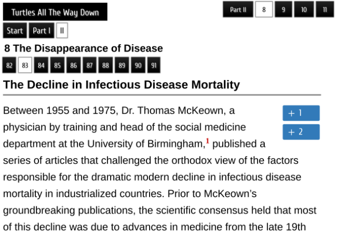This screenshot has width=337, height=237.
Task: Jump to chapter 9
Action: point(284,9)
